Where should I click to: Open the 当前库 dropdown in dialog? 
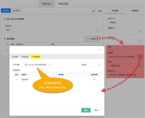click(x=90, y=65)
